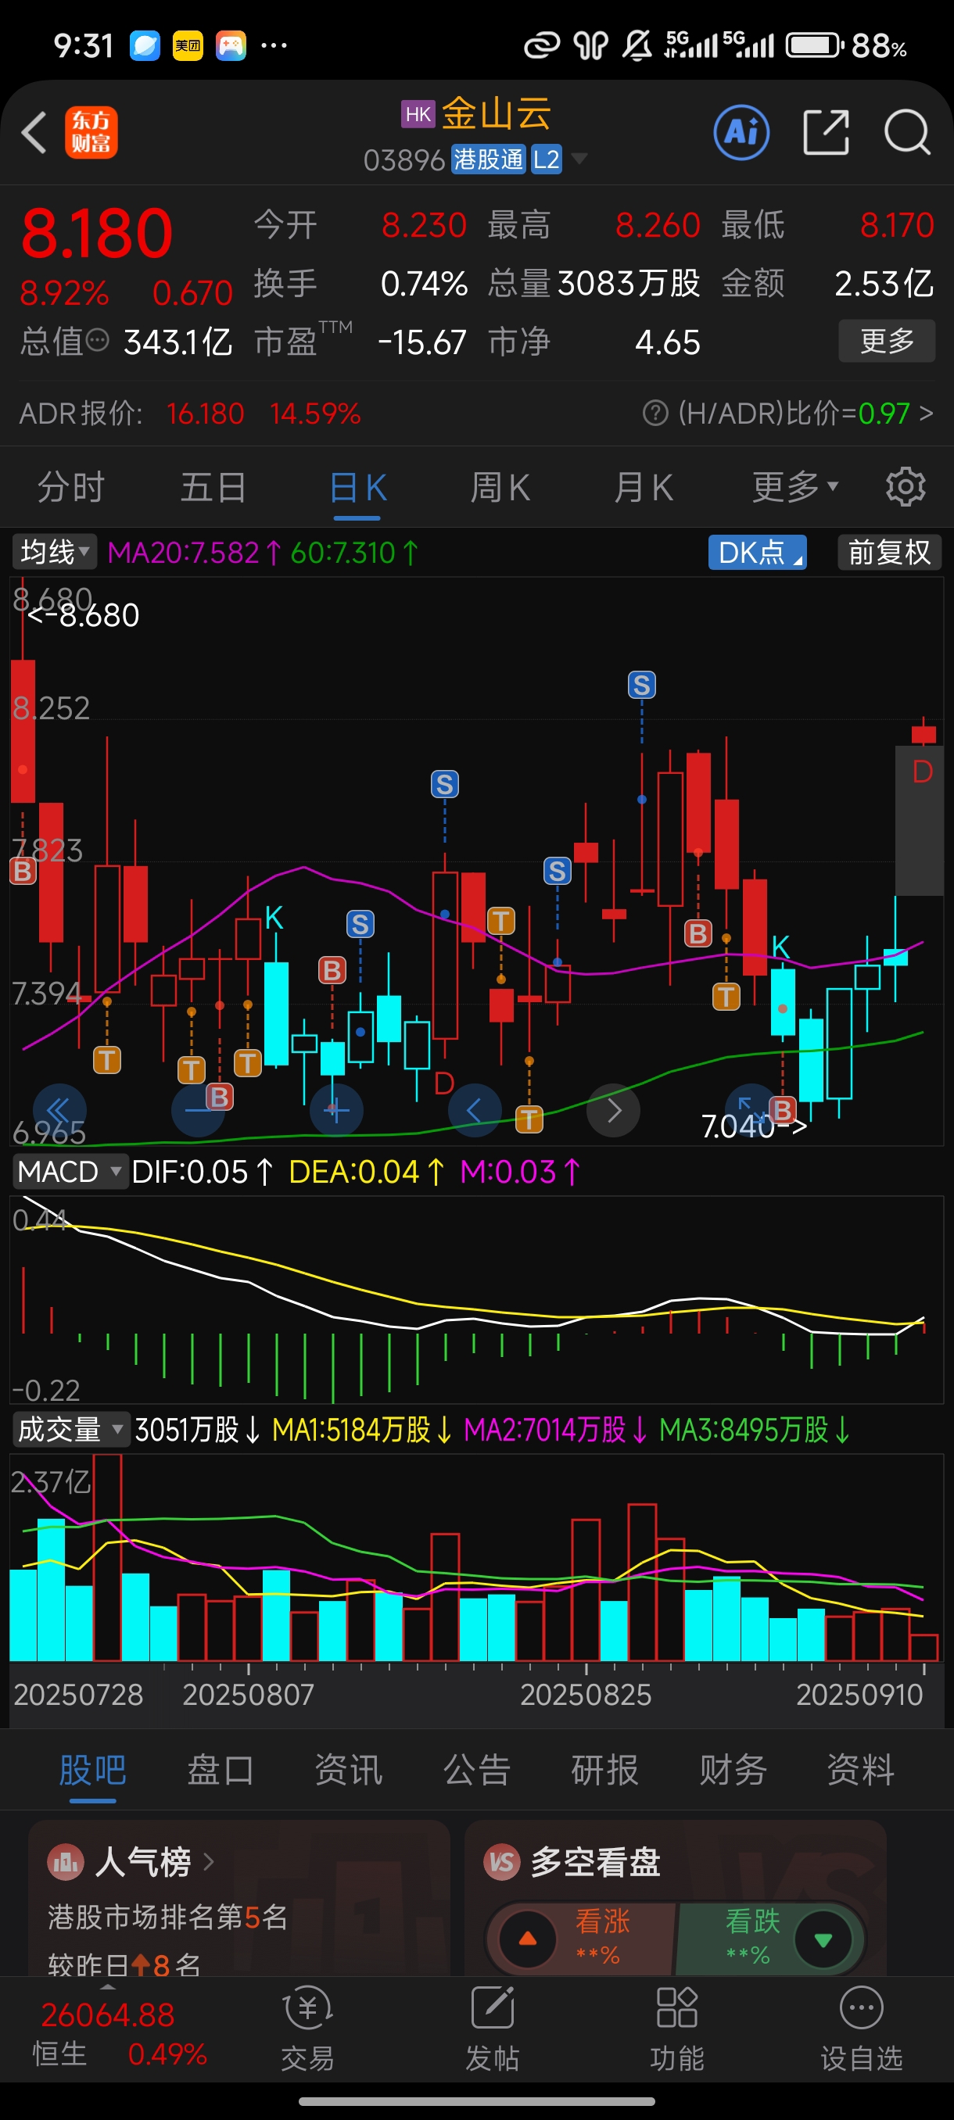954x2120 pixels.
Task: Tap the eye icon beside 总值
Action: click(97, 340)
